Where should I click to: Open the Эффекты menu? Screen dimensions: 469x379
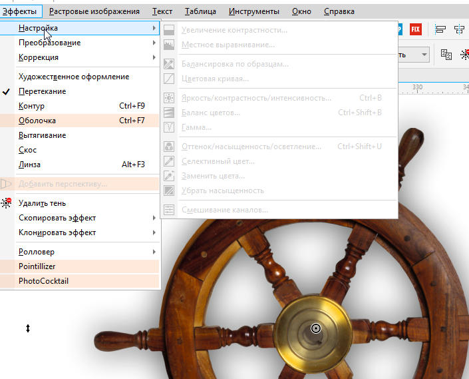(20, 11)
